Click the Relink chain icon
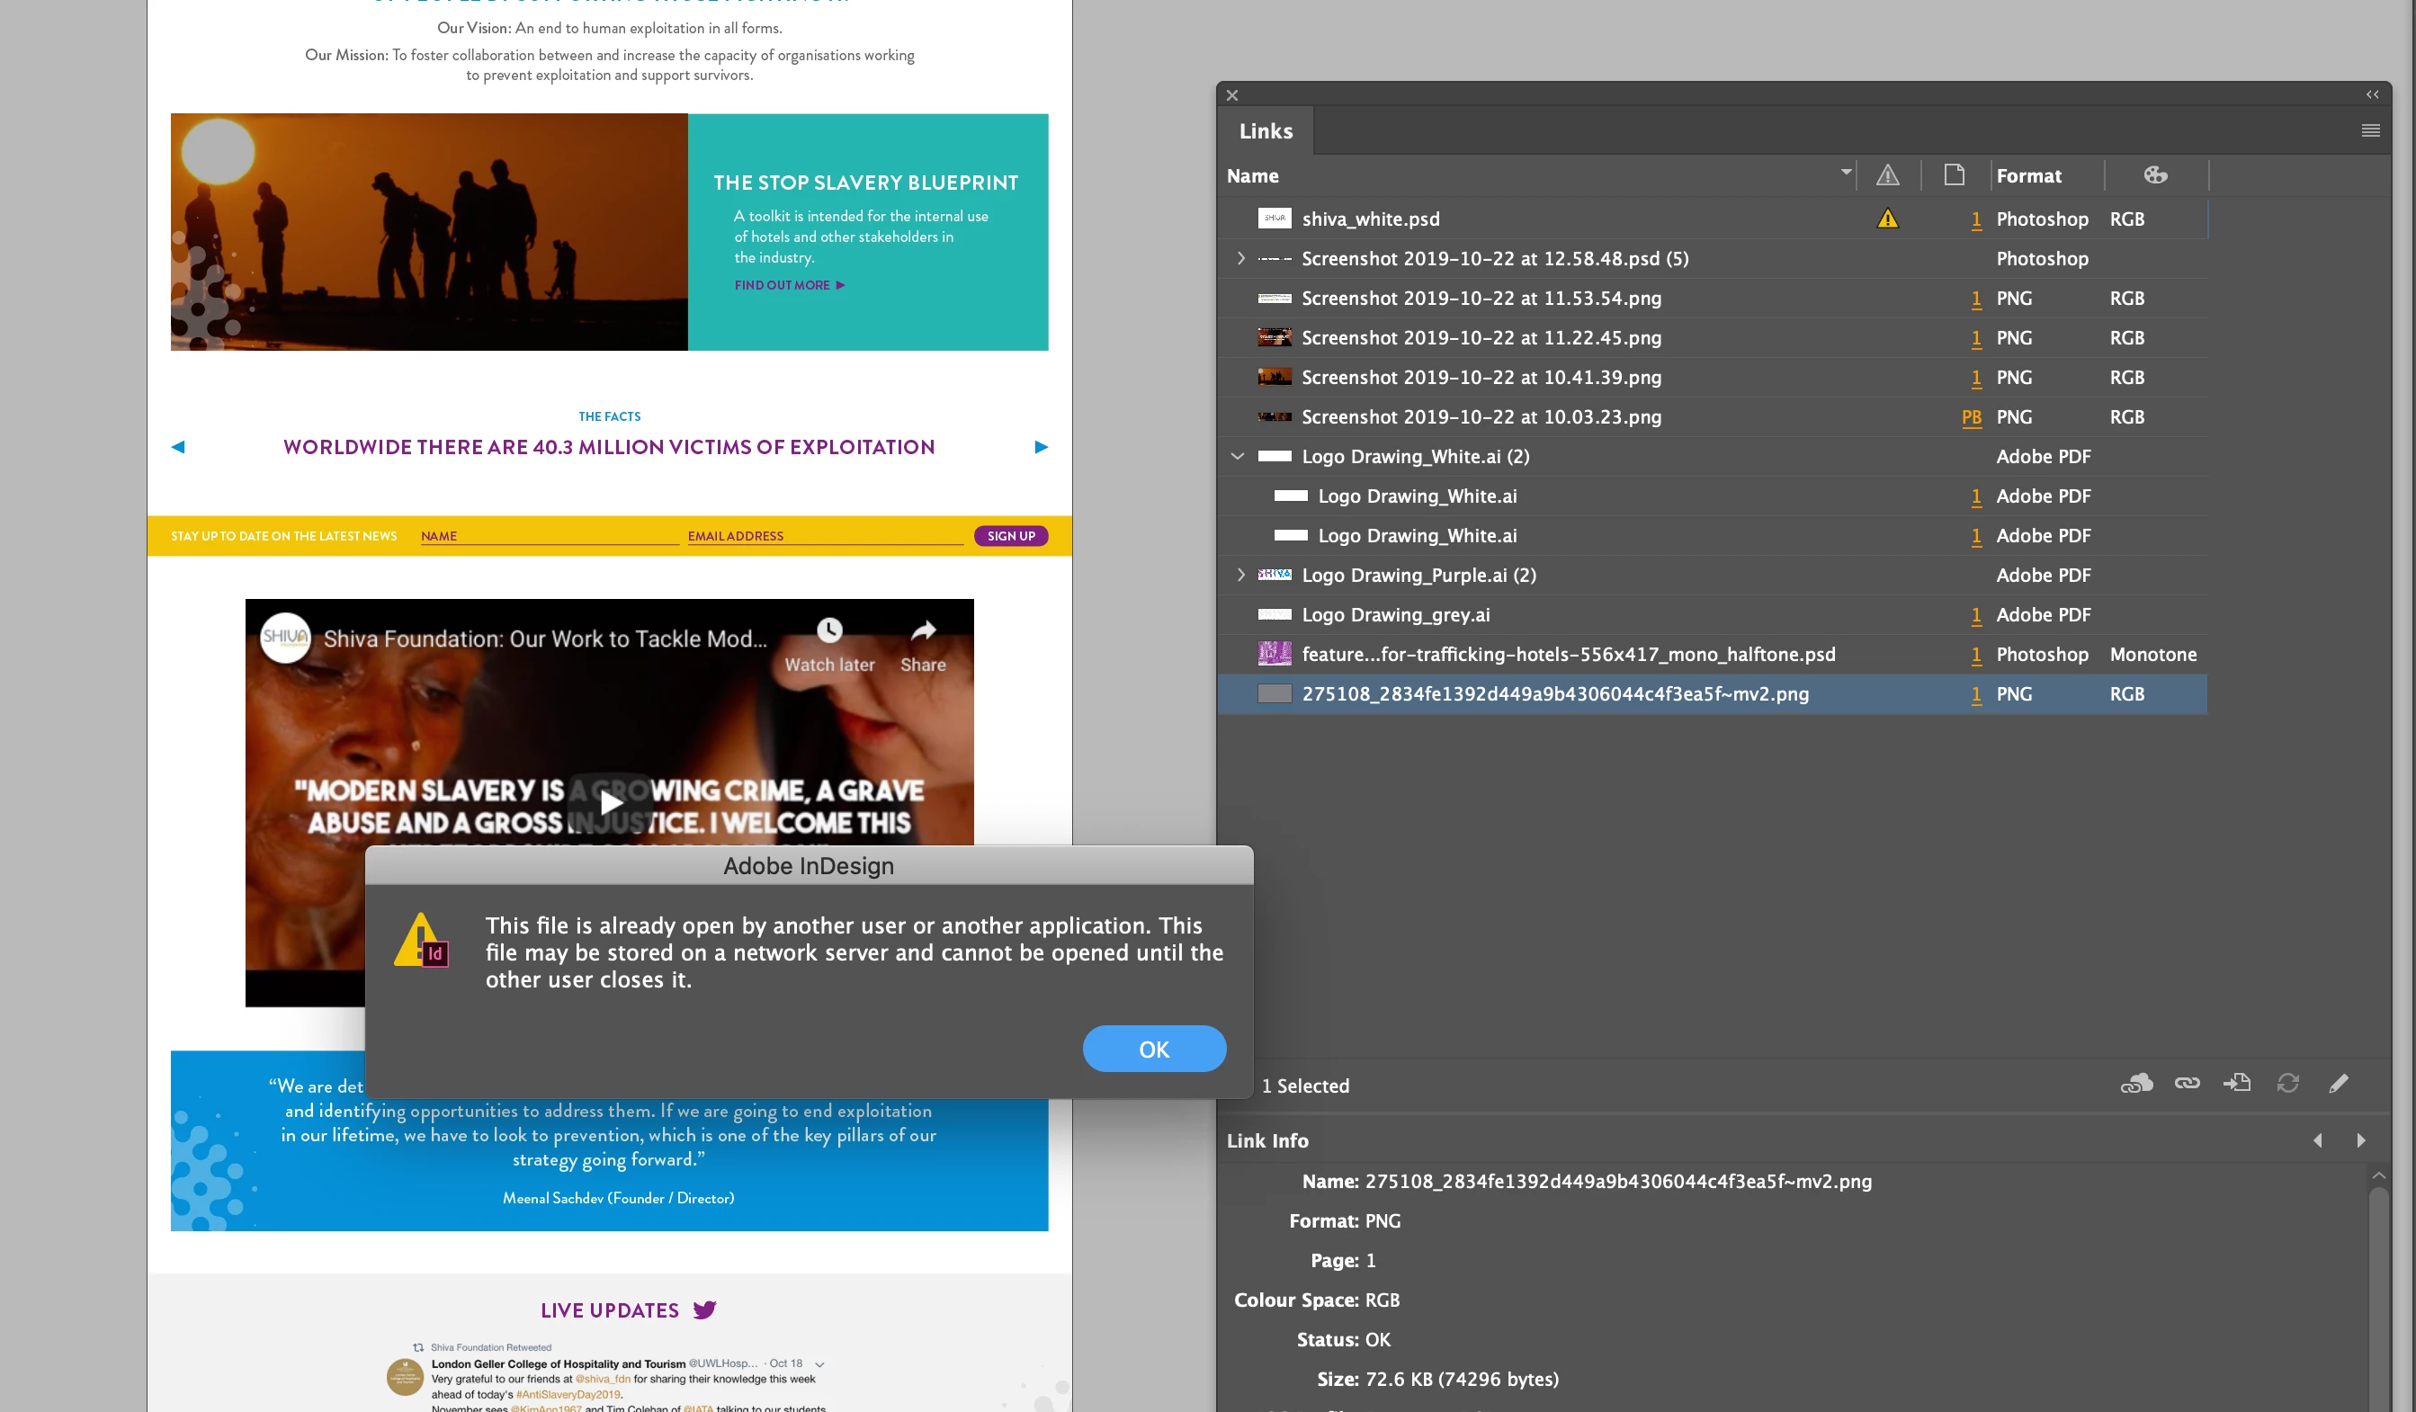Viewport: 2416px width, 1412px height. pyautogui.click(x=2187, y=1084)
